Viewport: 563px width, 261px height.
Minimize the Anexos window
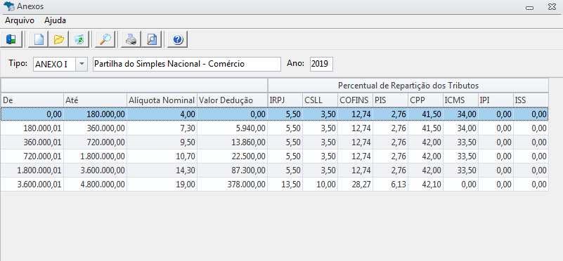[529, 7]
